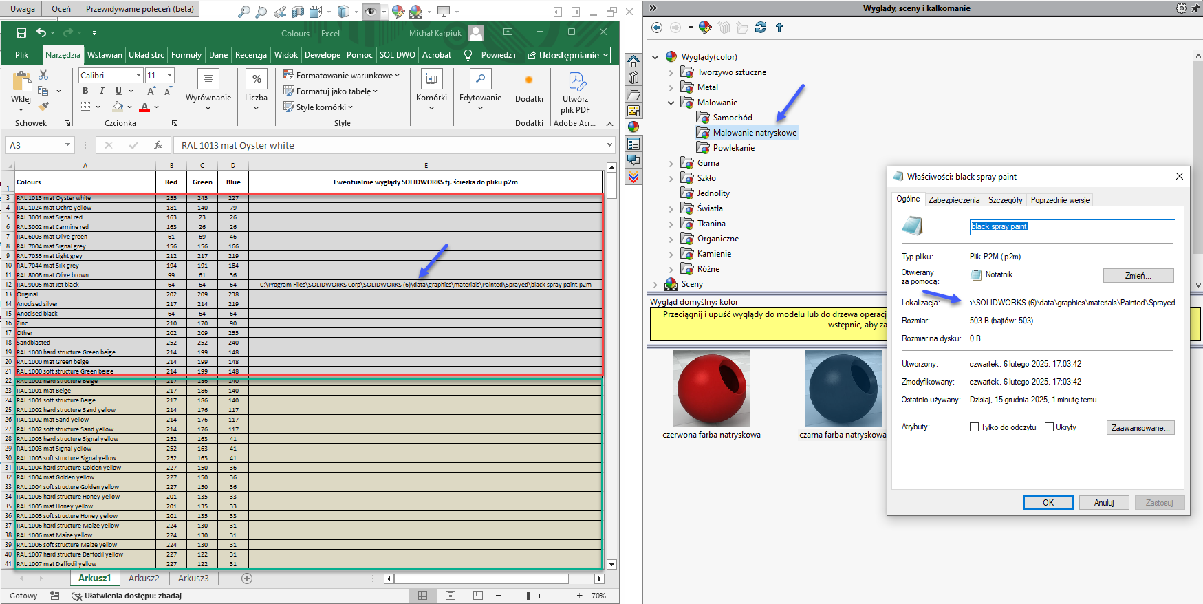Click OK in the properties dialog
Viewport: 1203px width, 604px height.
[x=1048, y=503]
